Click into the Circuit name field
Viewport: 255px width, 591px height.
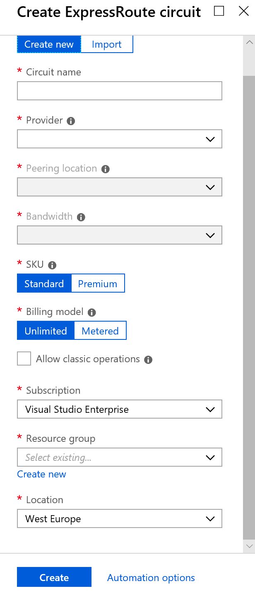[x=120, y=91]
